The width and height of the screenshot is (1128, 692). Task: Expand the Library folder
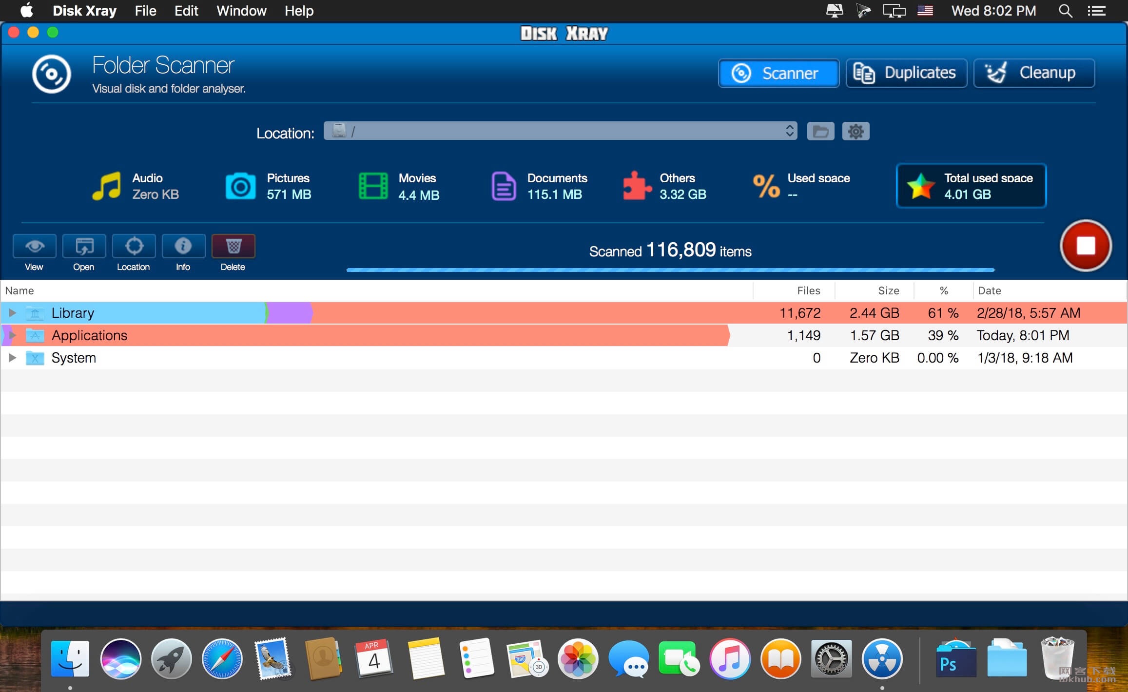pyautogui.click(x=13, y=313)
